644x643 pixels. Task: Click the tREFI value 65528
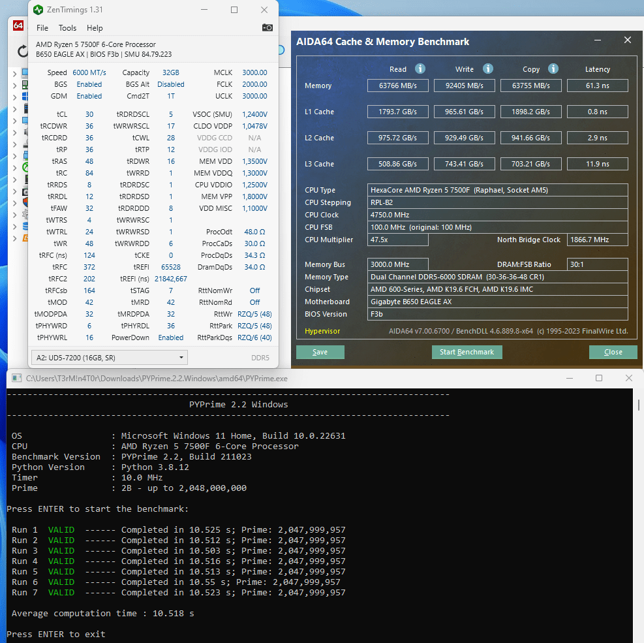(x=171, y=267)
